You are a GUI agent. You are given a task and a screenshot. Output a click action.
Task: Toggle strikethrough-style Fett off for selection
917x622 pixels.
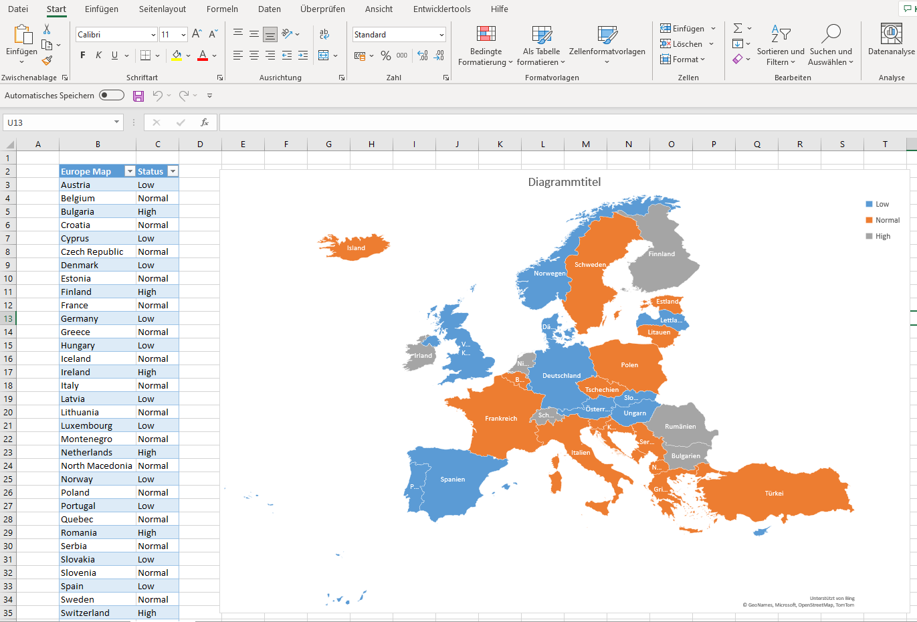pyautogui.click(x=82, y=55)
